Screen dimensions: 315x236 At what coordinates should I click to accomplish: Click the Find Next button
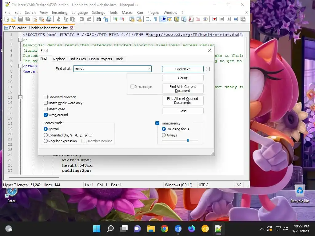[183, 69]
